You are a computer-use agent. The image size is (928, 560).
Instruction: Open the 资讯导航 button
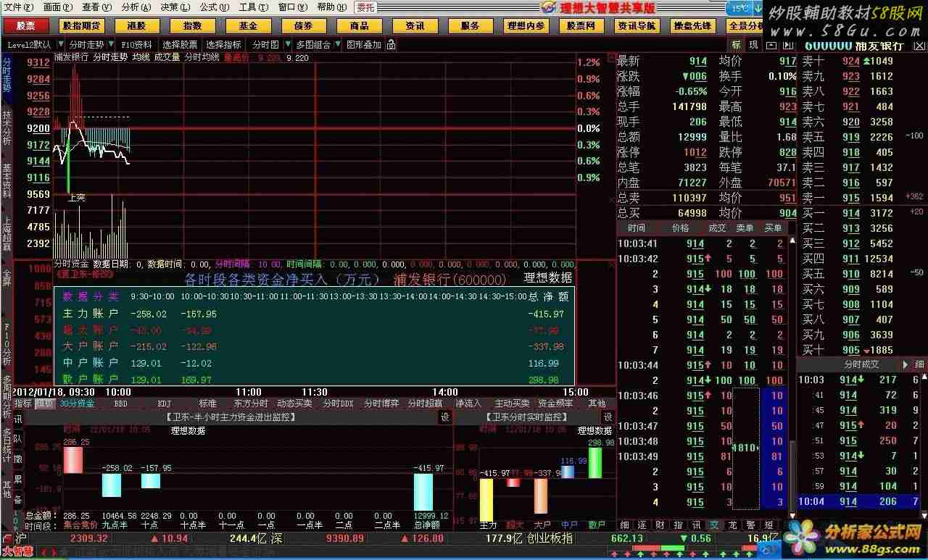click(x=637, y=25)
